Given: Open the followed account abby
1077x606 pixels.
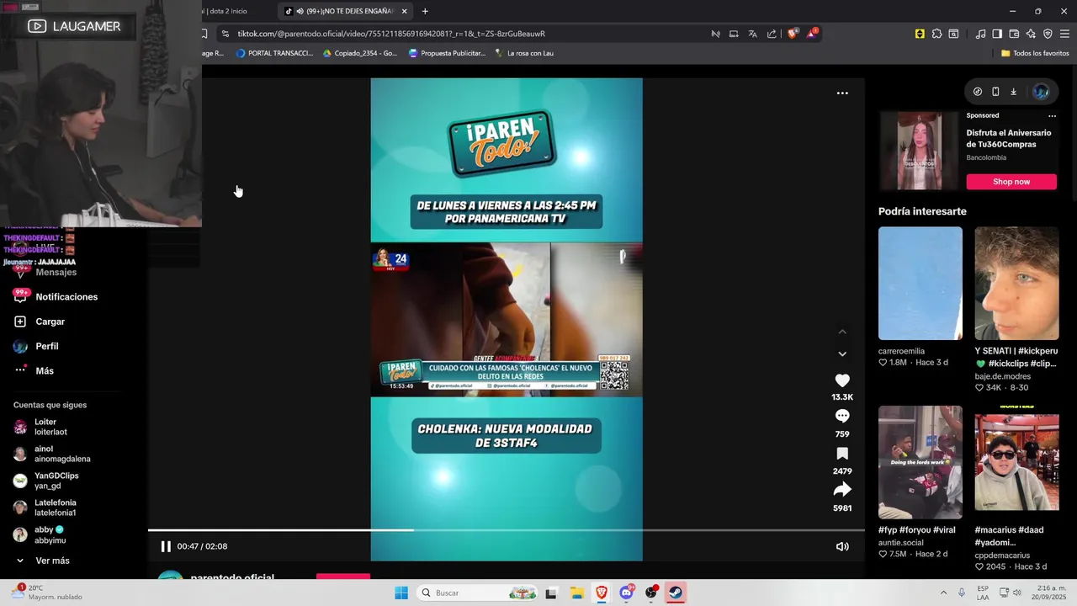Looking at the screenshot, I should click(x=39, y=534).
